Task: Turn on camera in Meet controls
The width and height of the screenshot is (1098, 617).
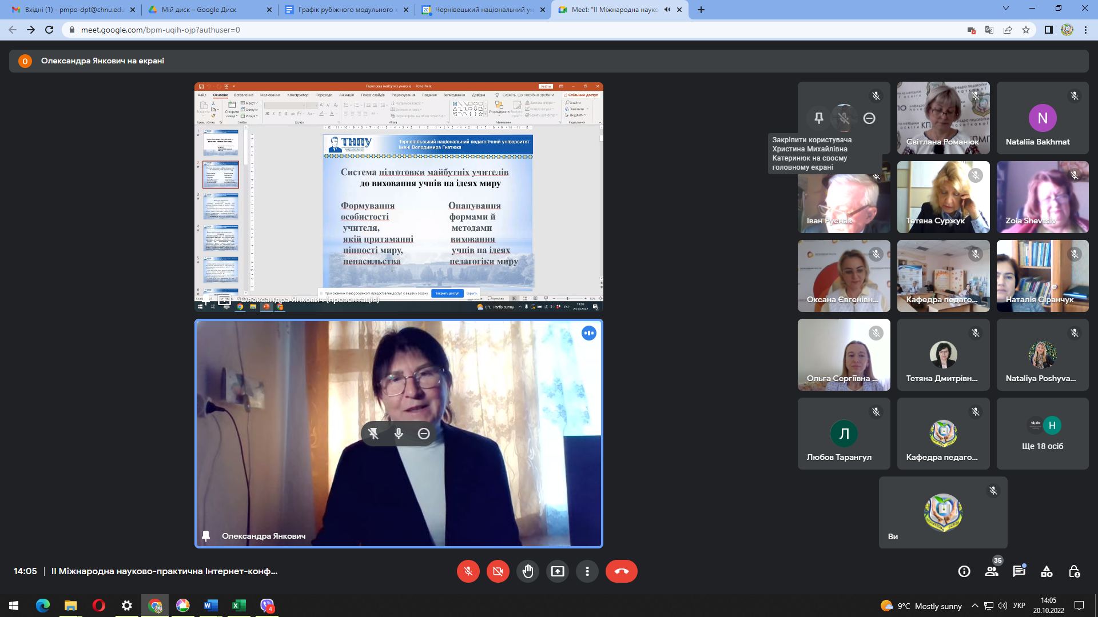Action: (498, 571)
